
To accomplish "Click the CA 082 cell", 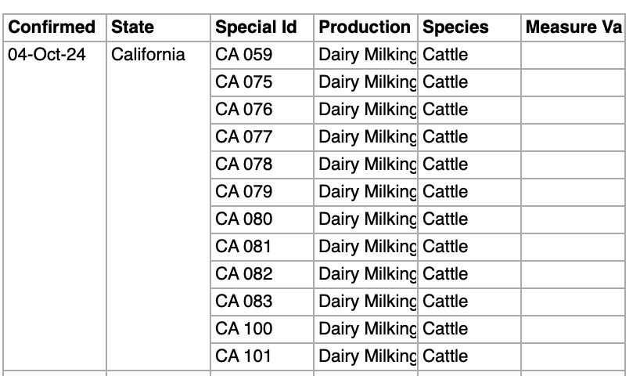I will coord(244,274).
